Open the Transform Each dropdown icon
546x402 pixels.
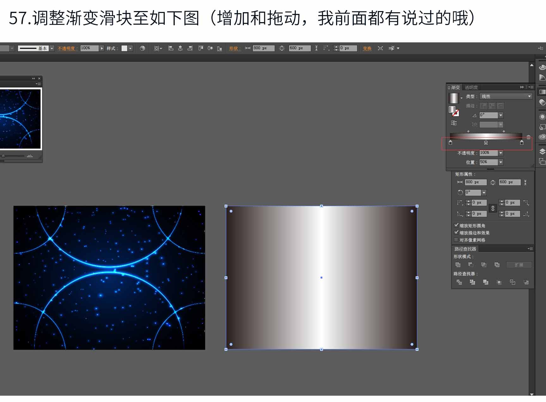point(394,48)
